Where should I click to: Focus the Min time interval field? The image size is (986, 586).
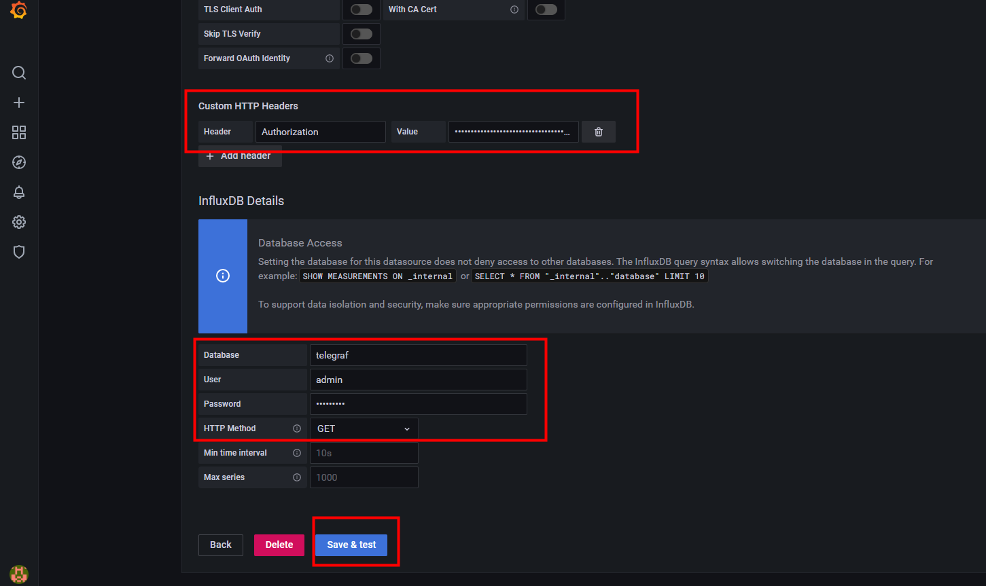click(x=364, y=453)
